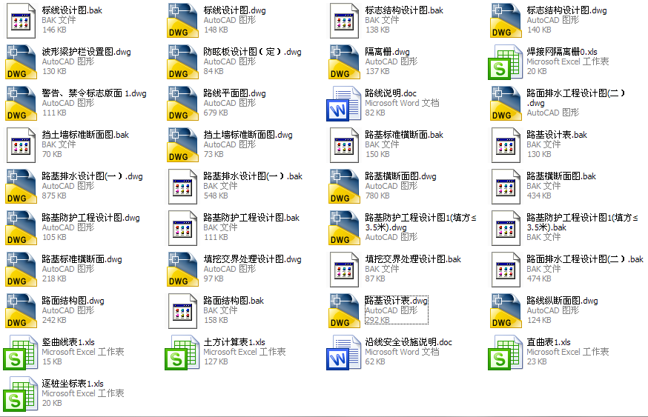The height and width of the screenshot is (417, 648).
Task: Click the file name 标线设计图.bak
Action: tap(72, 10)
